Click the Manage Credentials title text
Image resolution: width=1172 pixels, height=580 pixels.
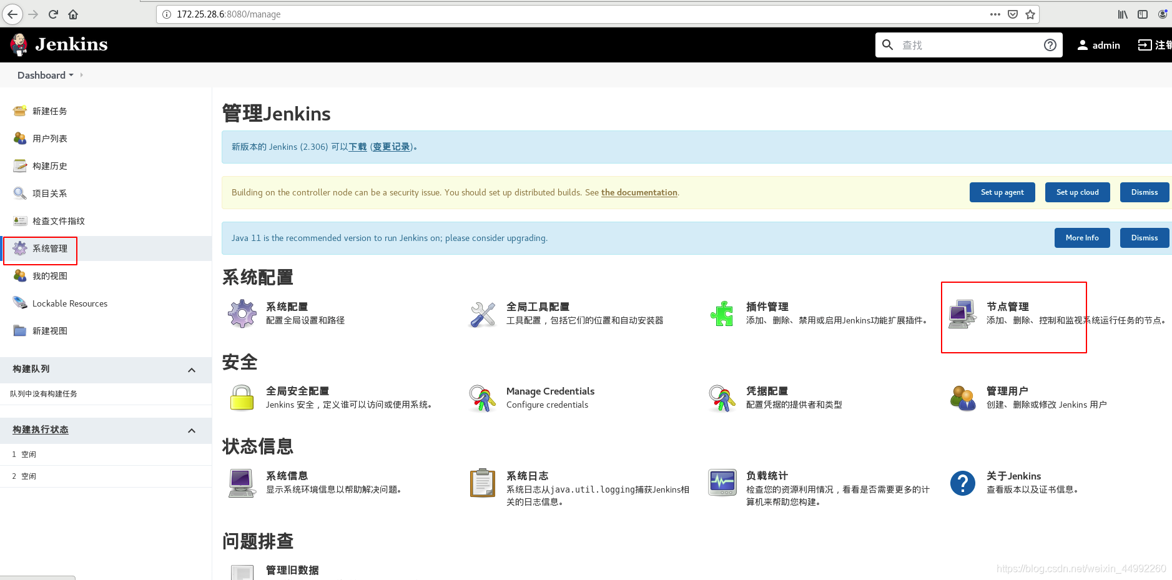pos(550,391)
